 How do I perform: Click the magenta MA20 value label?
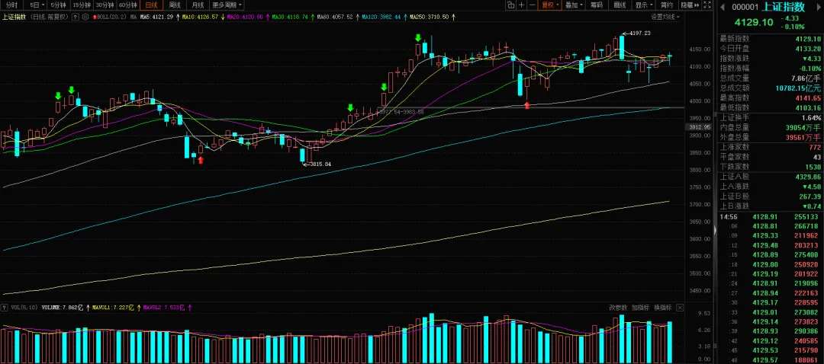point(246,17)
